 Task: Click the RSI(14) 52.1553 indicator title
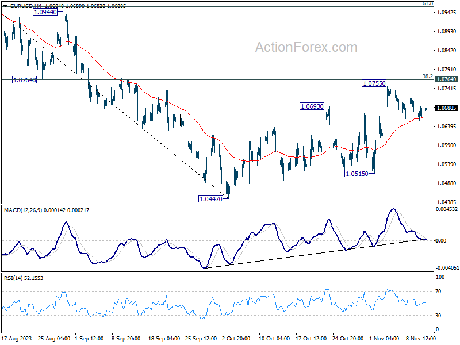(24, 278)
